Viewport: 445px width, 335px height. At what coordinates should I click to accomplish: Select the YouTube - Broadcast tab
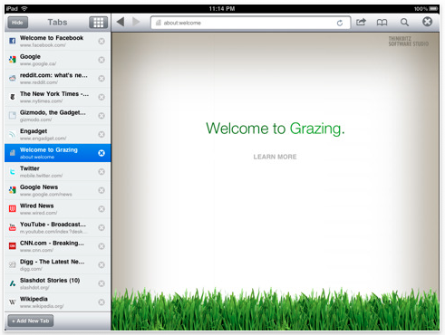(x=57, y=227)
